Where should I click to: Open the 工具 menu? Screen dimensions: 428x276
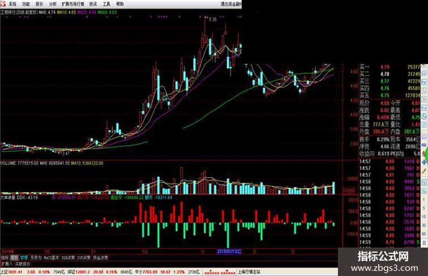pyautogui.click(x=106, y=4)
